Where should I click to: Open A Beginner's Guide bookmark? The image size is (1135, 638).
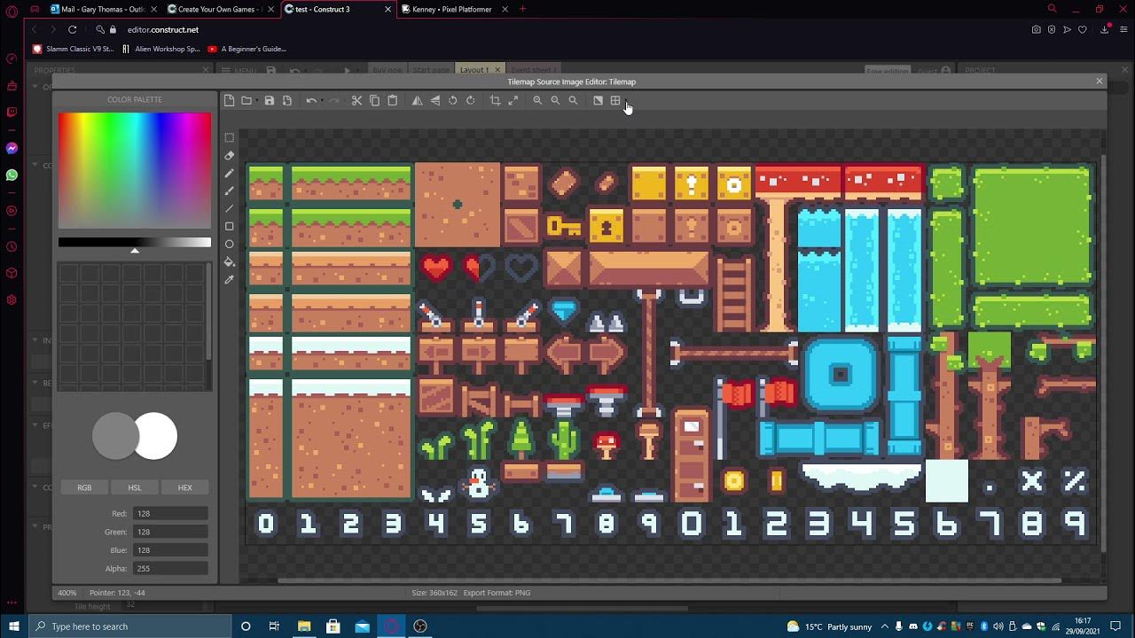coord(247,49)
